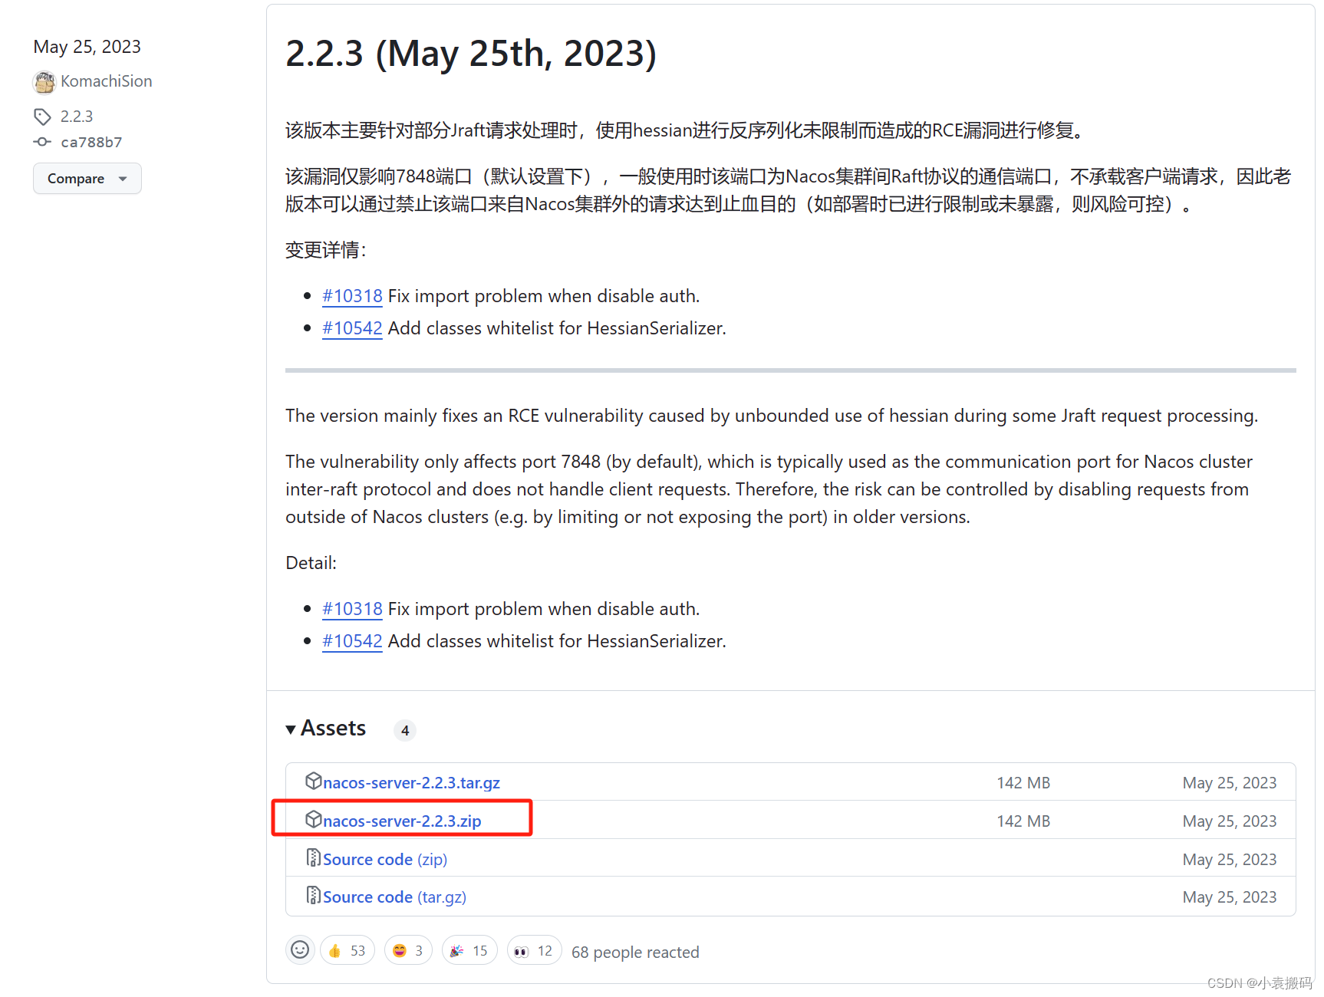1324x997 pixels.
Task: Click the 'Detail:' paragraph text
Action: [x=311, y=563]
